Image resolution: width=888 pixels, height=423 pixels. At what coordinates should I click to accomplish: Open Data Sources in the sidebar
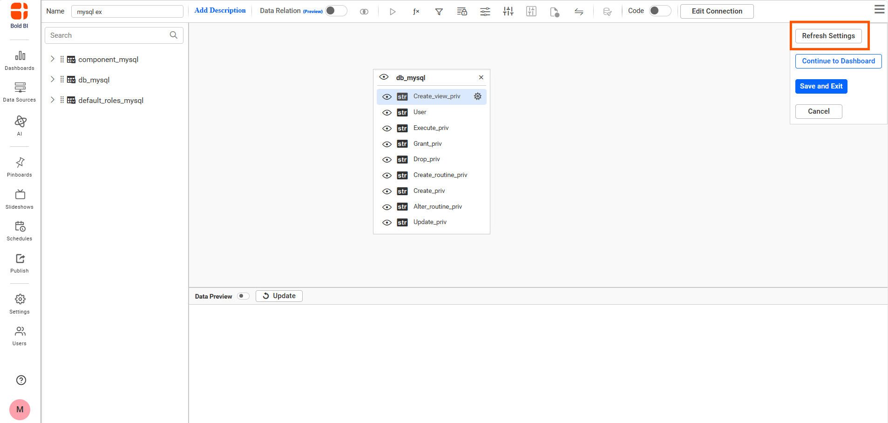(20, 92)
